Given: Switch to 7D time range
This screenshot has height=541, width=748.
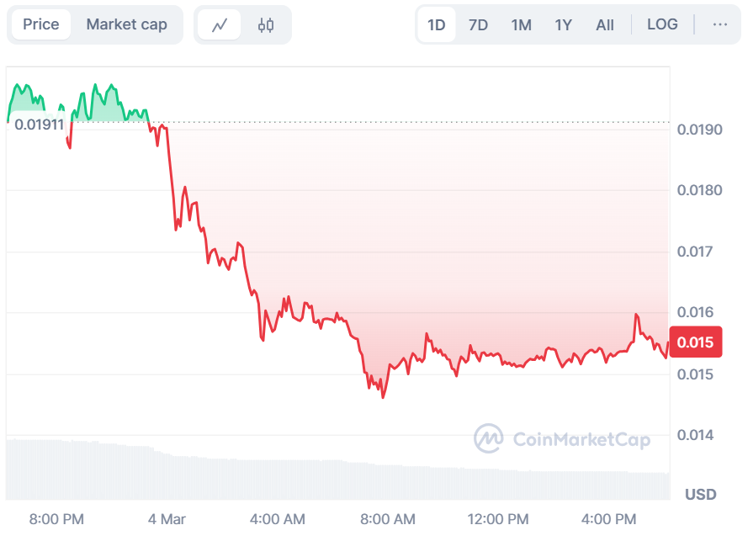Looking at the screenshot, I should (478, 24).
